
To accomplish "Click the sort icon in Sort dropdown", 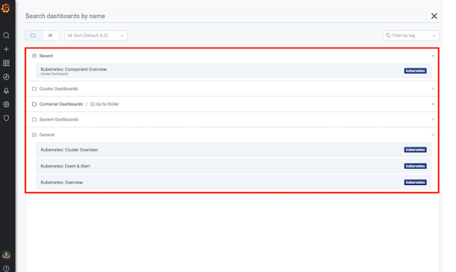I will click(69, 35).
